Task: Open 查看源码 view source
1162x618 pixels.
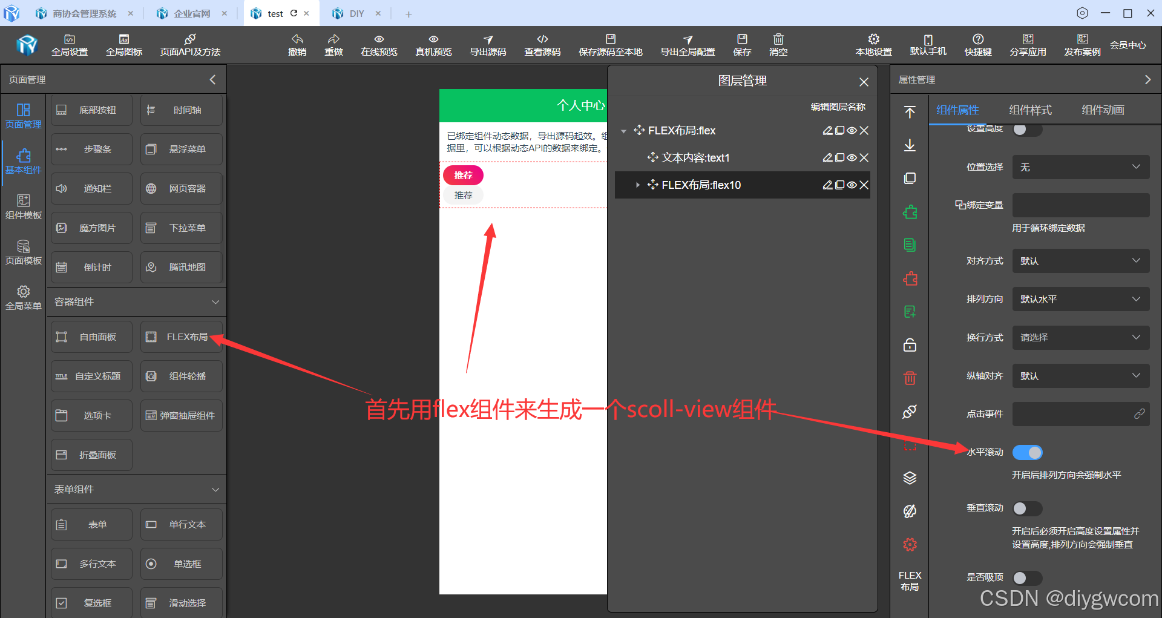Action: click(x=542, y=45)
